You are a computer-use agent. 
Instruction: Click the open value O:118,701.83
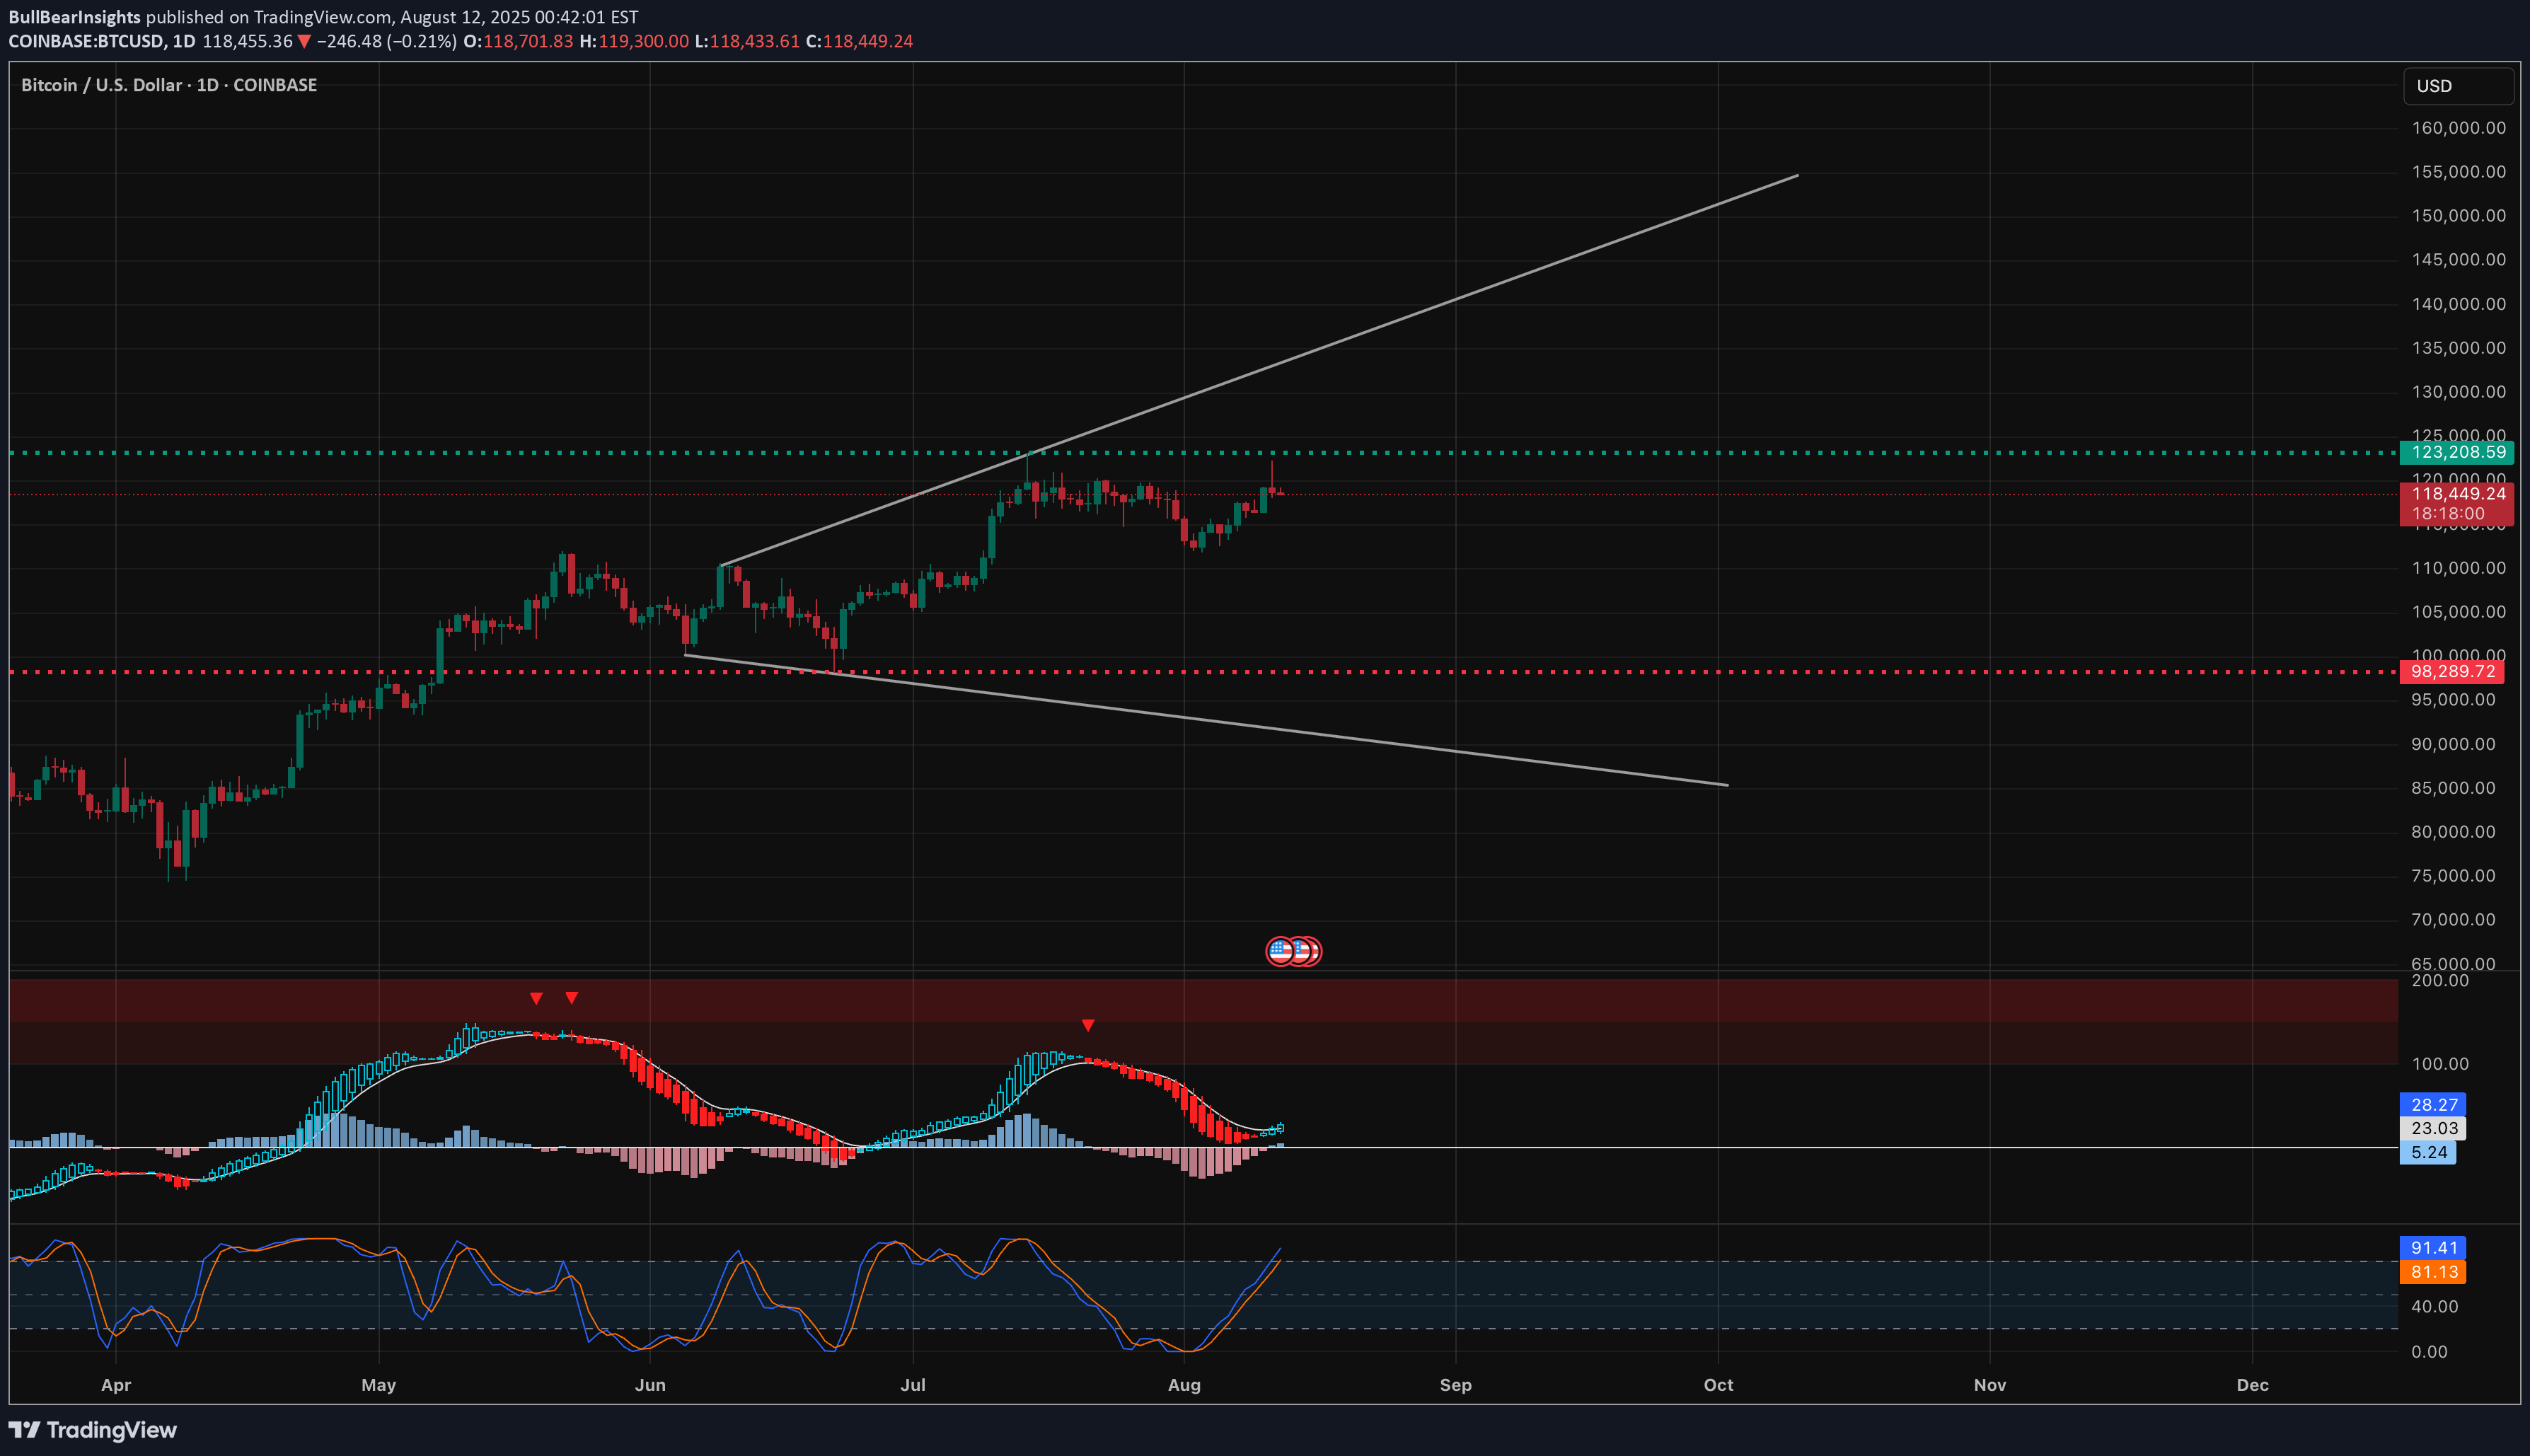[x=518, y=42]
